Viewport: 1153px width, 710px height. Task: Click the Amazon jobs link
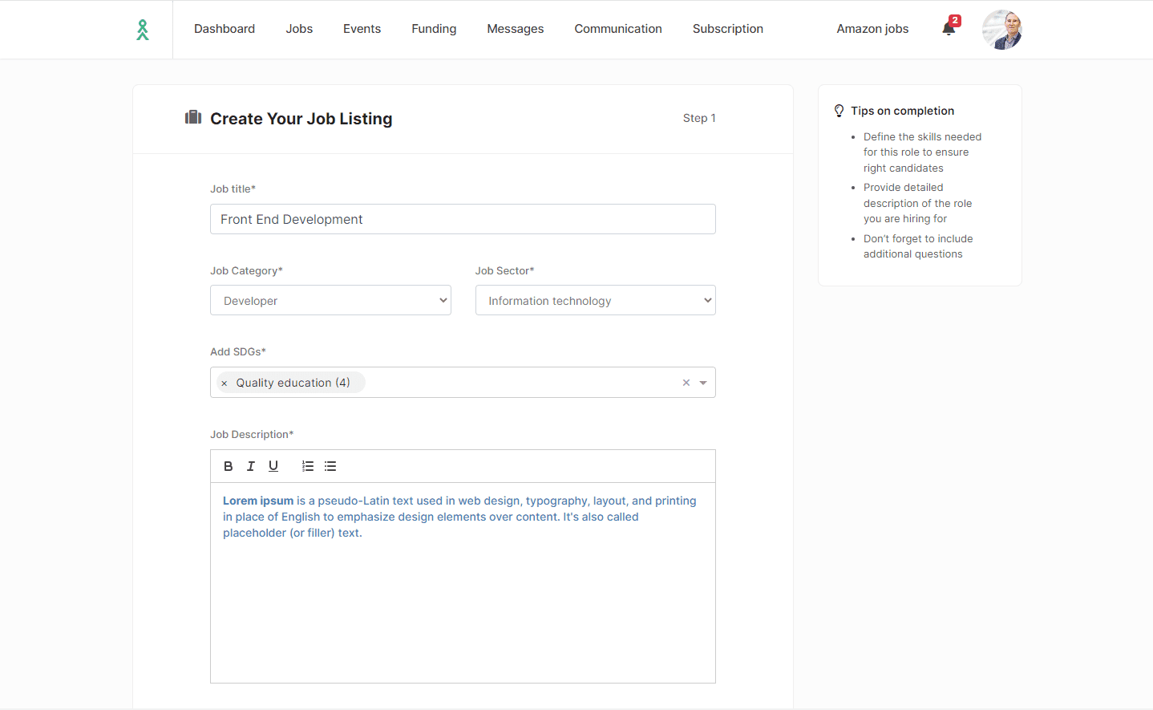[872, 29]
